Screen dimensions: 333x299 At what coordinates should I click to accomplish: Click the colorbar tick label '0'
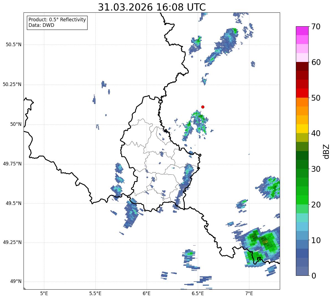[x=314, y=276]
